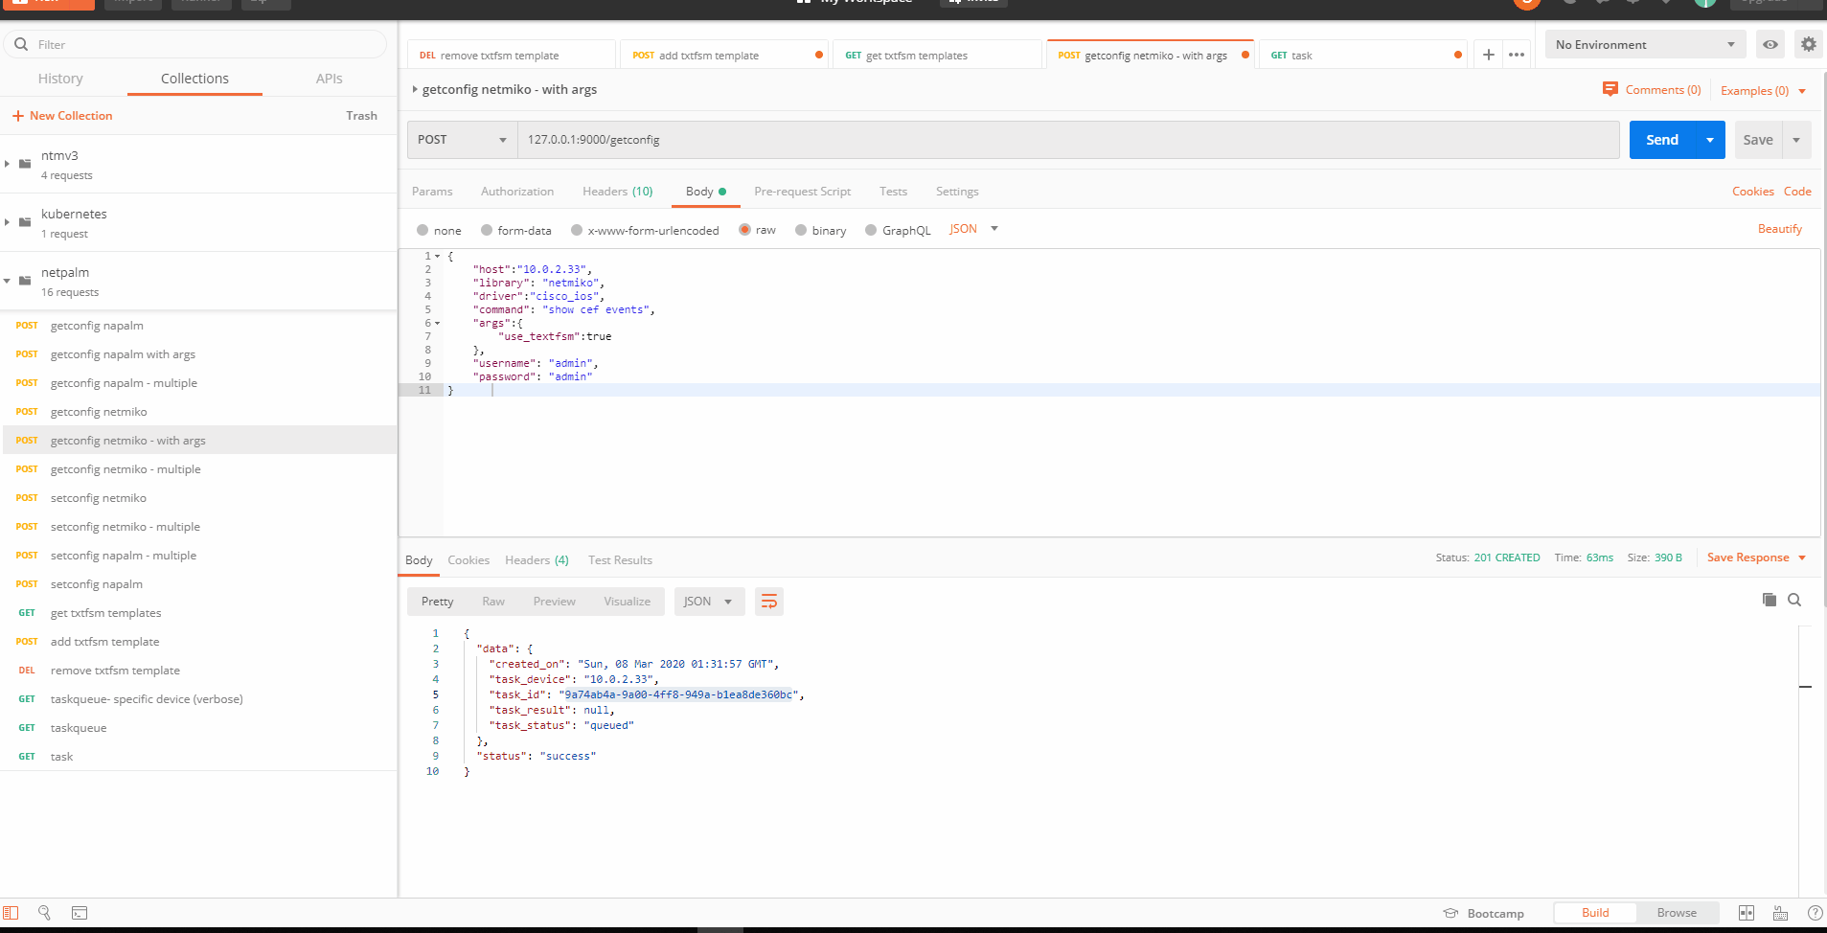Click the environment quick look eye icon
1827x933 pixels.
pyautogui.click(x=1770, y=44)
